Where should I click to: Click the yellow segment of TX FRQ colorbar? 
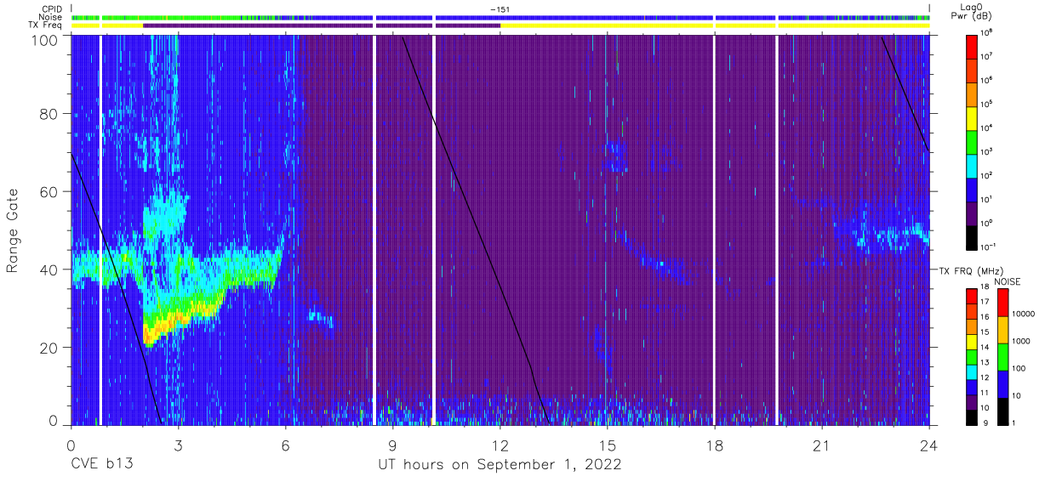pos(971,341)
